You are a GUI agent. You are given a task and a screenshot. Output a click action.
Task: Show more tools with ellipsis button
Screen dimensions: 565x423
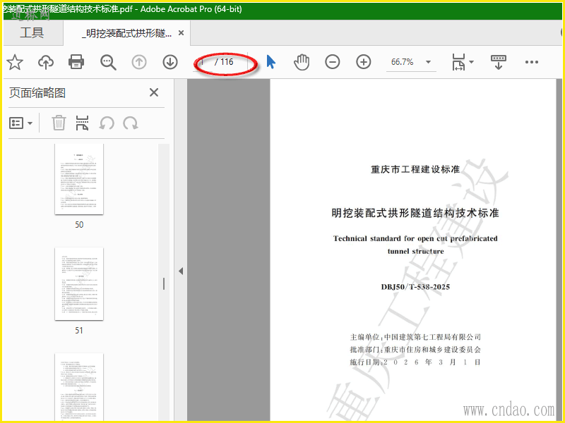(532, 62)
